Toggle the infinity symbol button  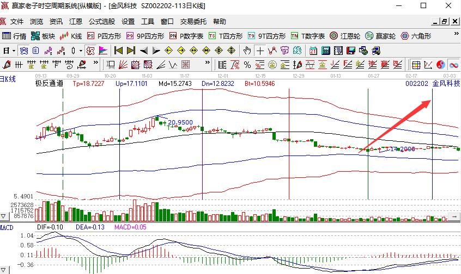click(453, 65)
